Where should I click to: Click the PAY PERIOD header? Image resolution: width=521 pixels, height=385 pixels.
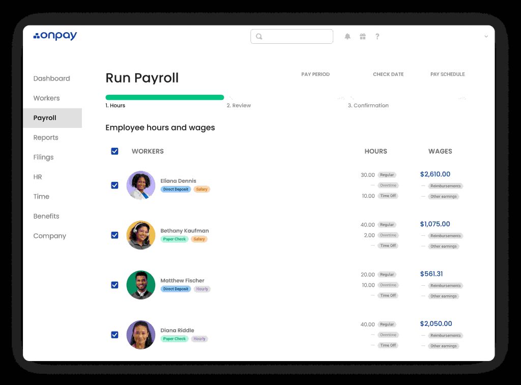pyautogui.click(x=315, y=74)
